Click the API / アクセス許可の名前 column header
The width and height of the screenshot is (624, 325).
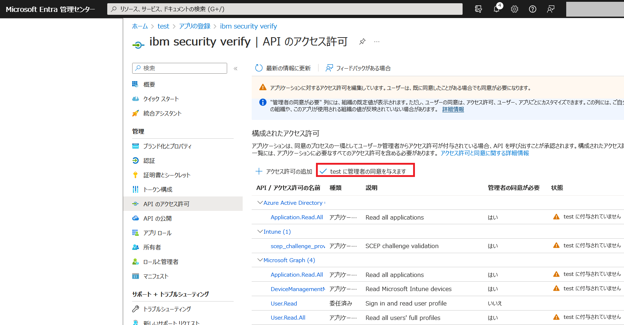click(288, 188)
